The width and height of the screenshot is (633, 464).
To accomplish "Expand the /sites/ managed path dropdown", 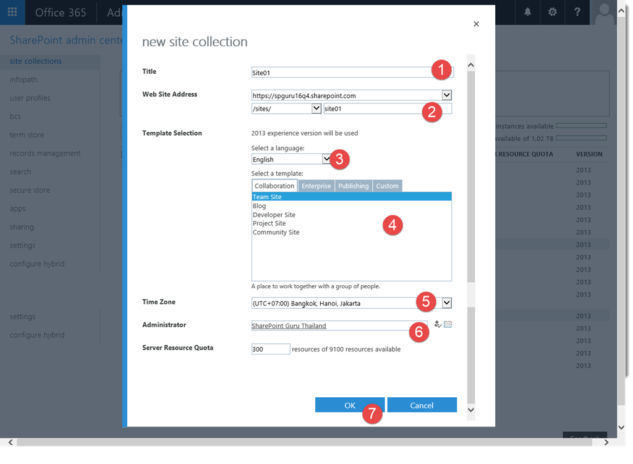I will [316, 108].
